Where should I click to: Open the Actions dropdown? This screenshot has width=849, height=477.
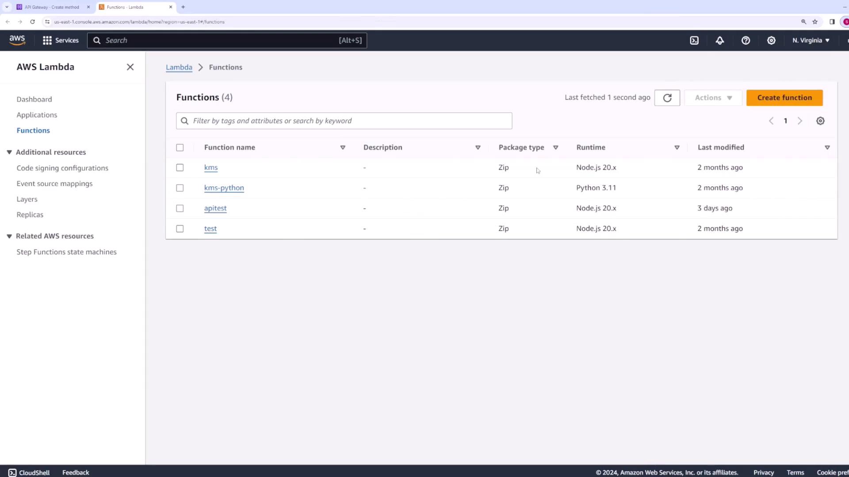pyautogui.click(x=713, y=98)
